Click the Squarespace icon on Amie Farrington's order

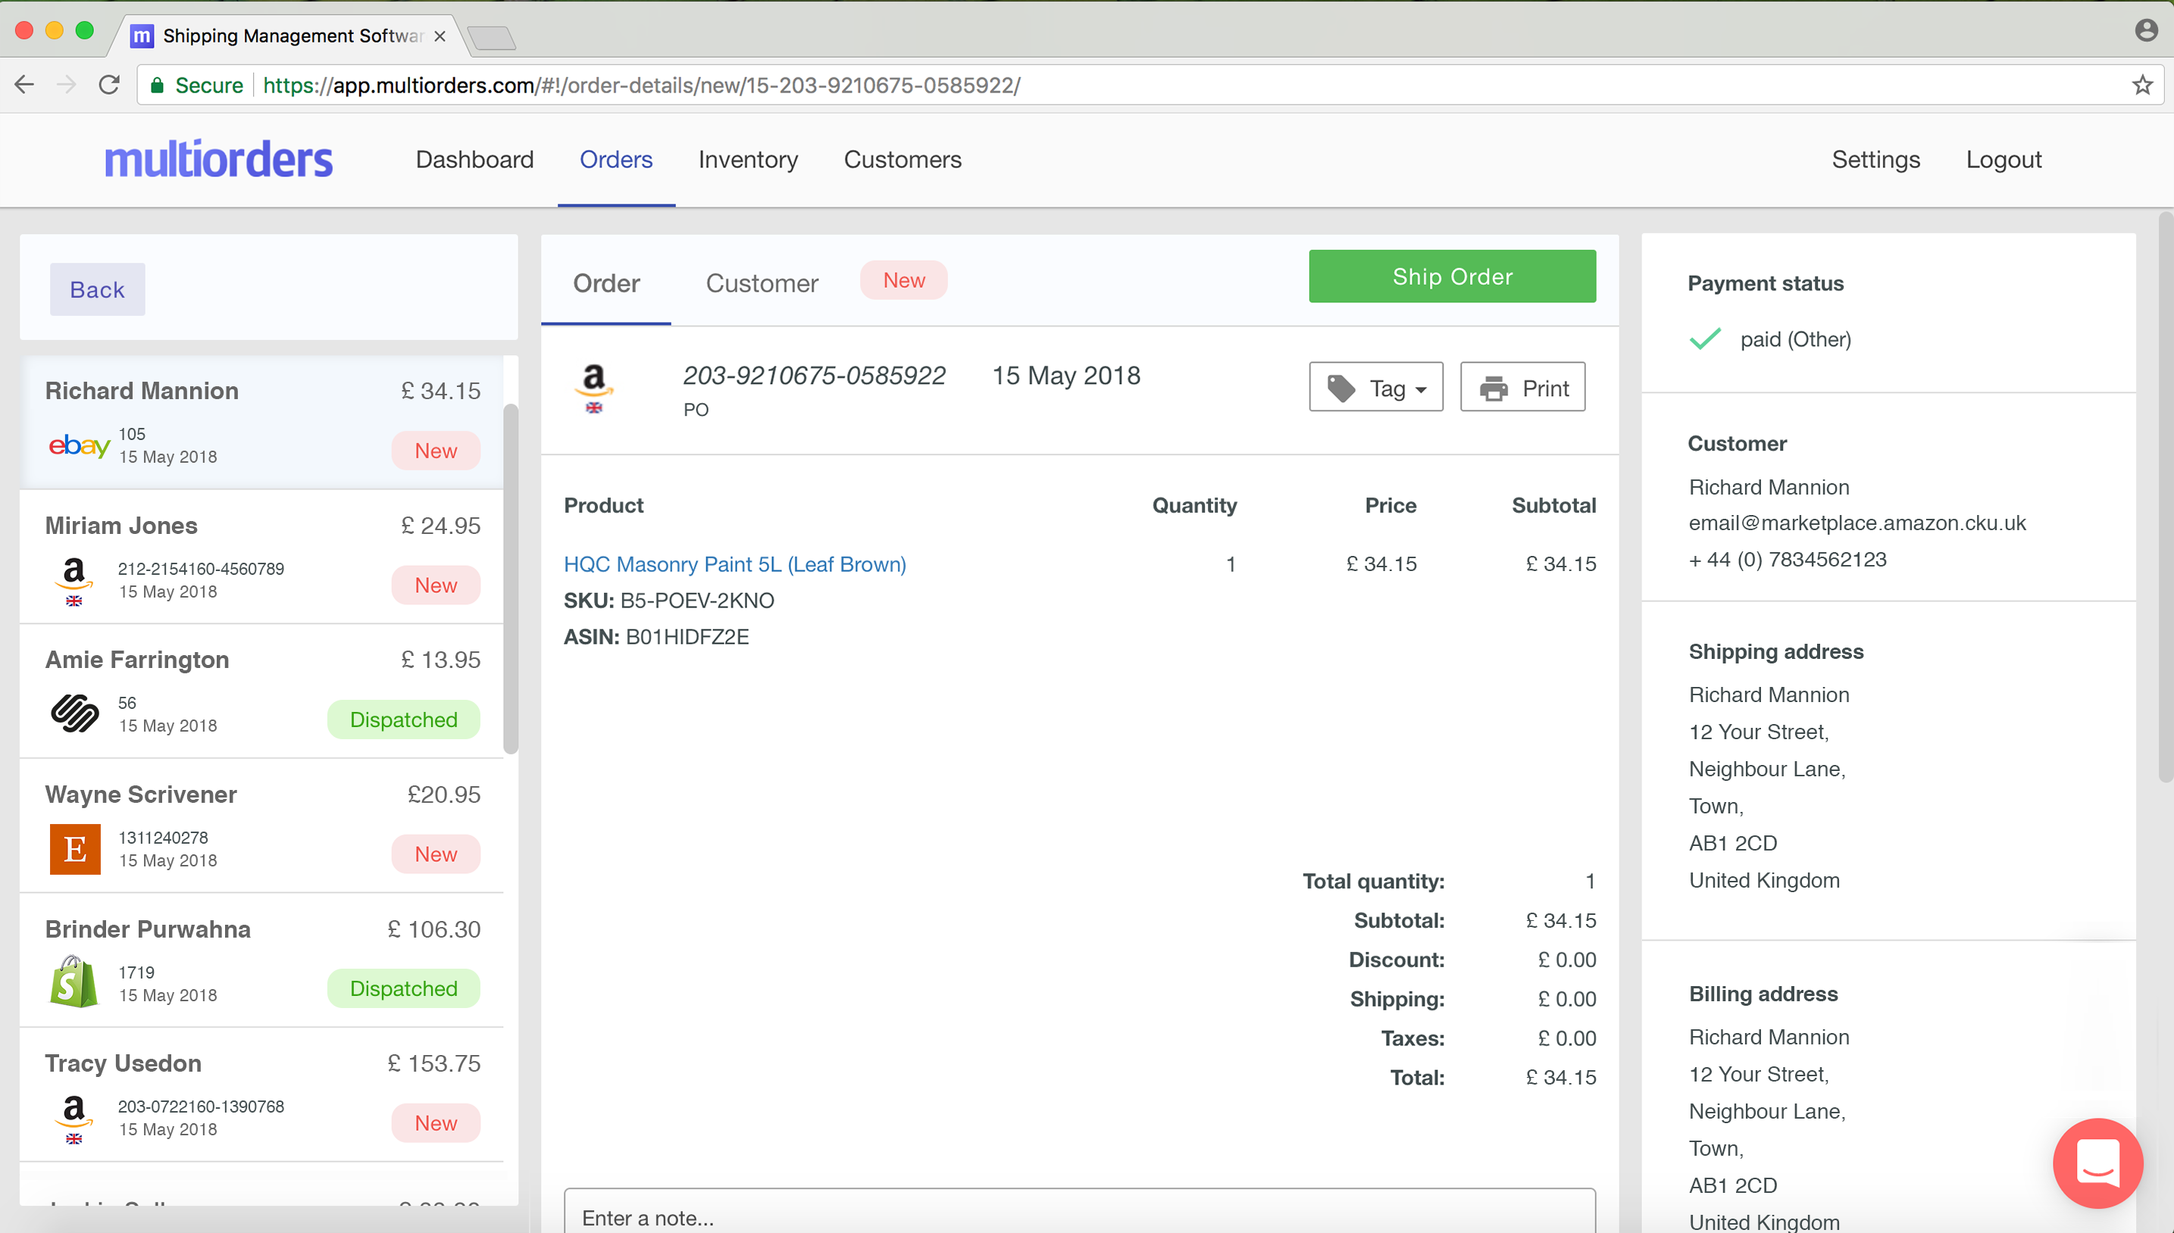coord(74,713)
